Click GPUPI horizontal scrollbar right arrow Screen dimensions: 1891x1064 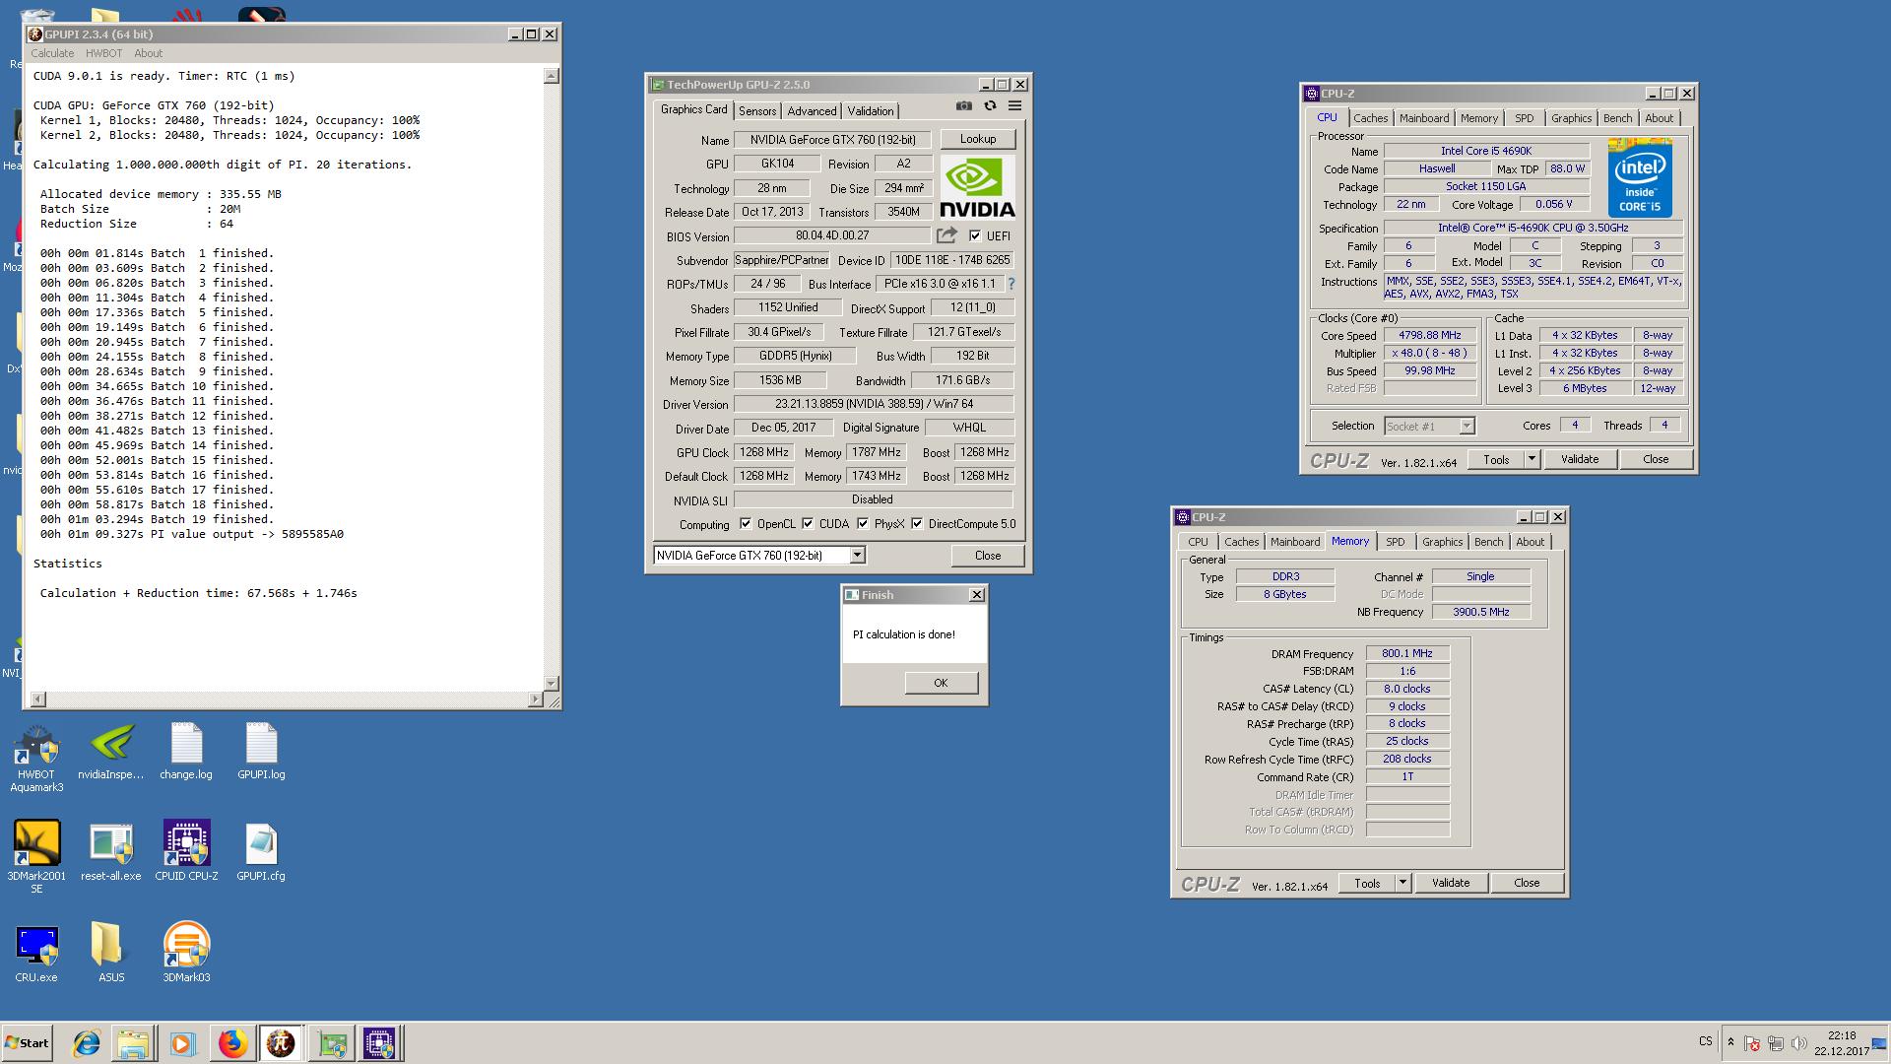click(535, 699)
